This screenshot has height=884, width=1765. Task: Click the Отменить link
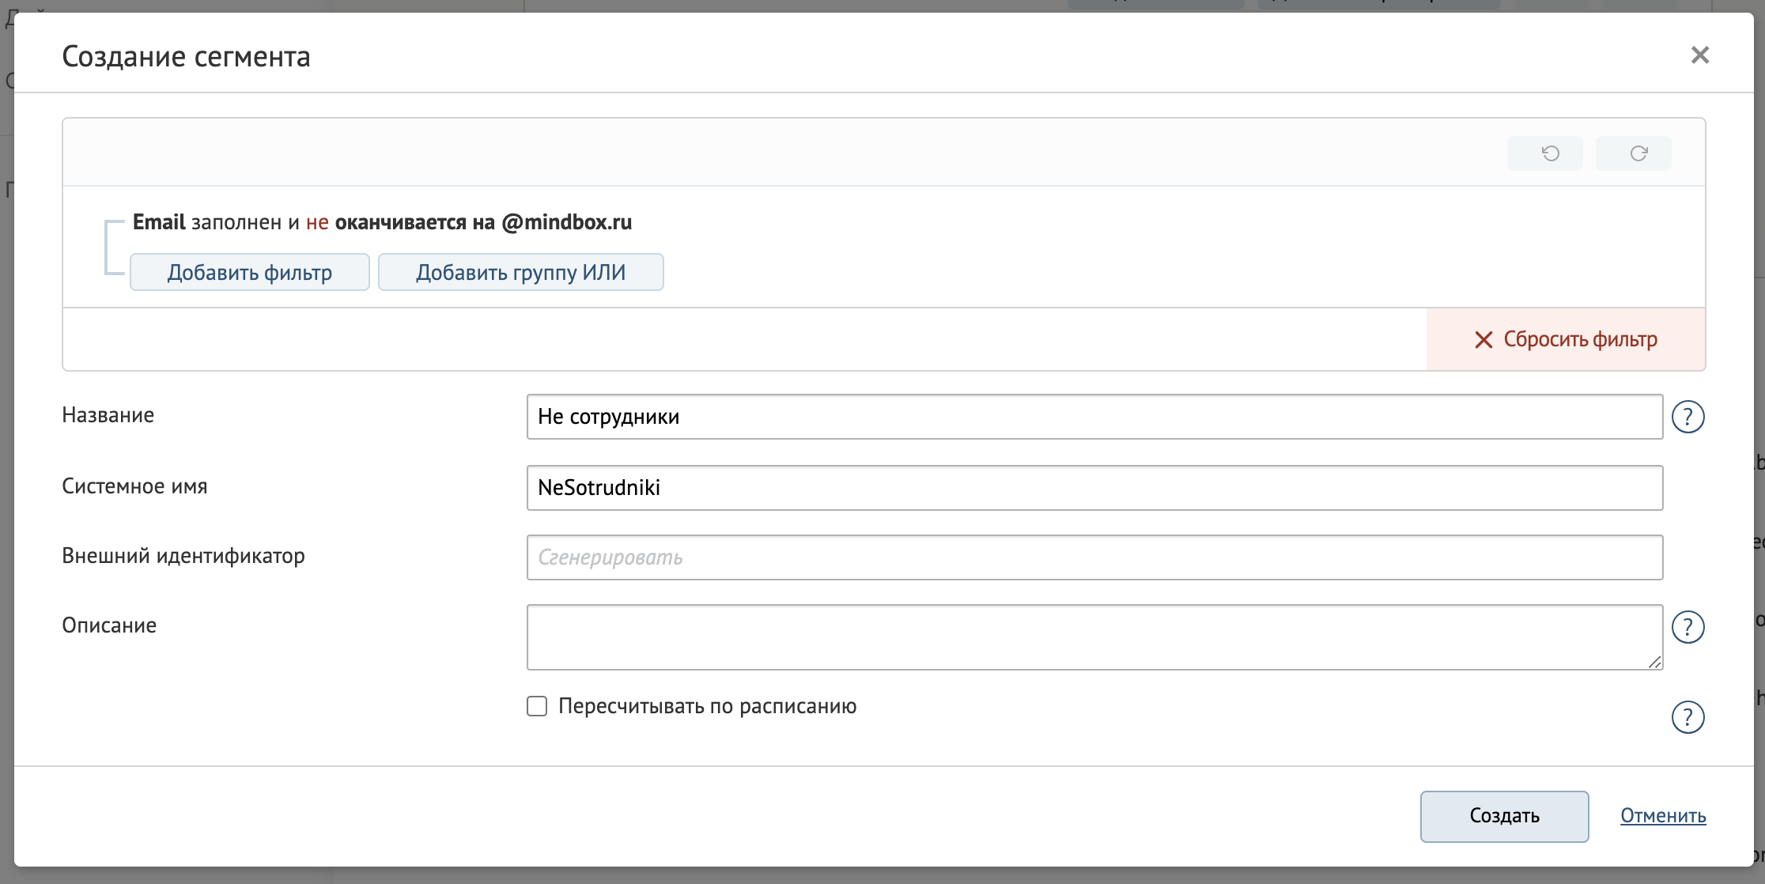coord(1663,816)
